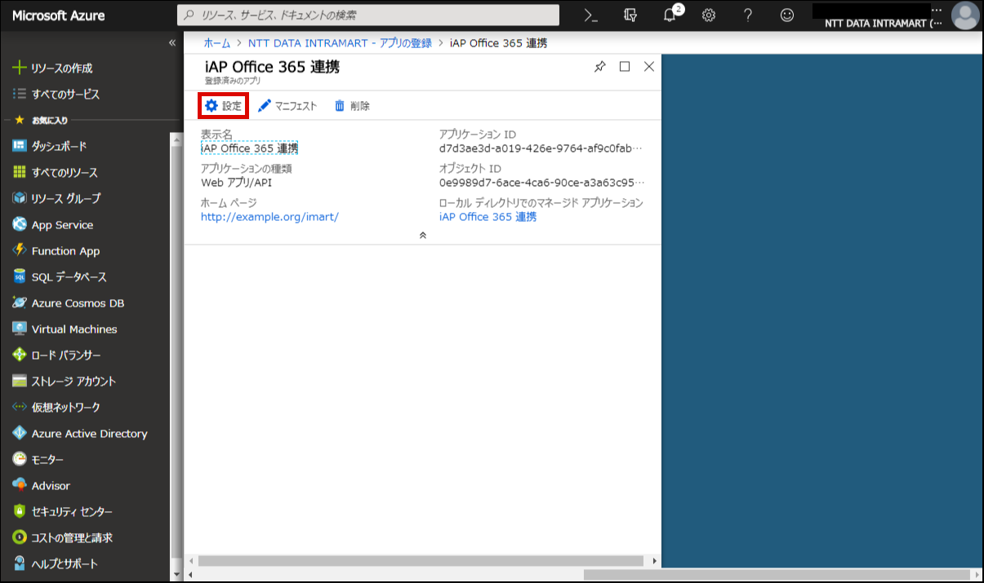Click the Function App lightning icon
984x583 pixels.
coord(20,251)
